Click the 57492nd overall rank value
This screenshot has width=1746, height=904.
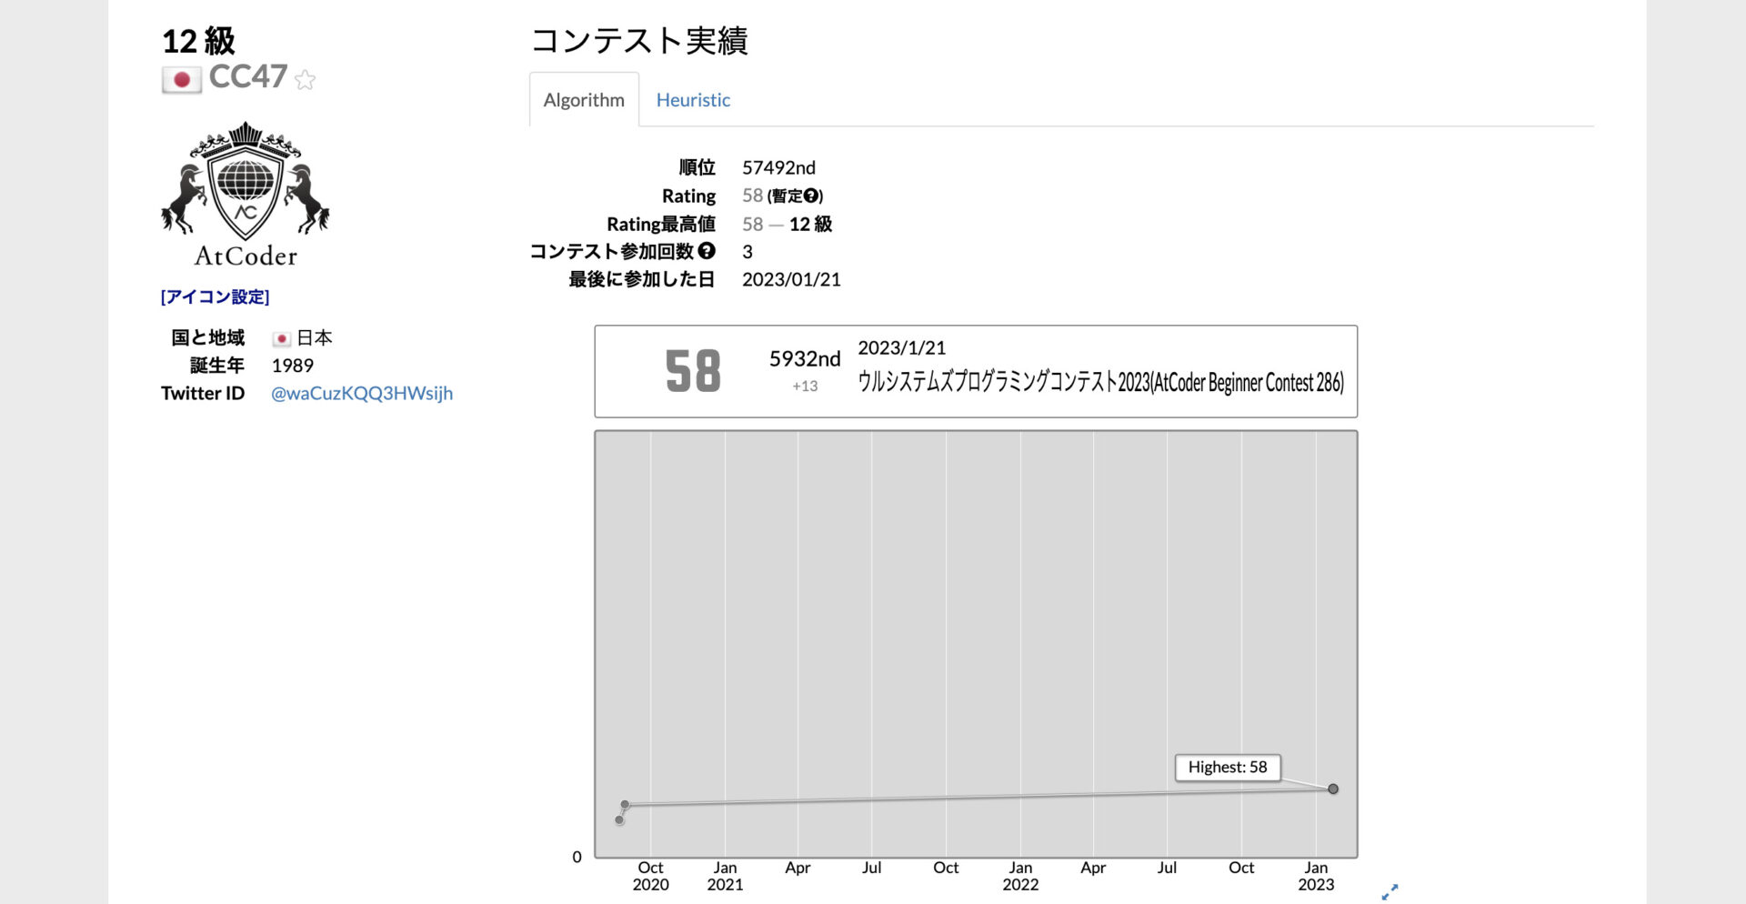coord(778,167)
